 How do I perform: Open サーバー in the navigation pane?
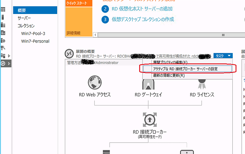(24, 18)
